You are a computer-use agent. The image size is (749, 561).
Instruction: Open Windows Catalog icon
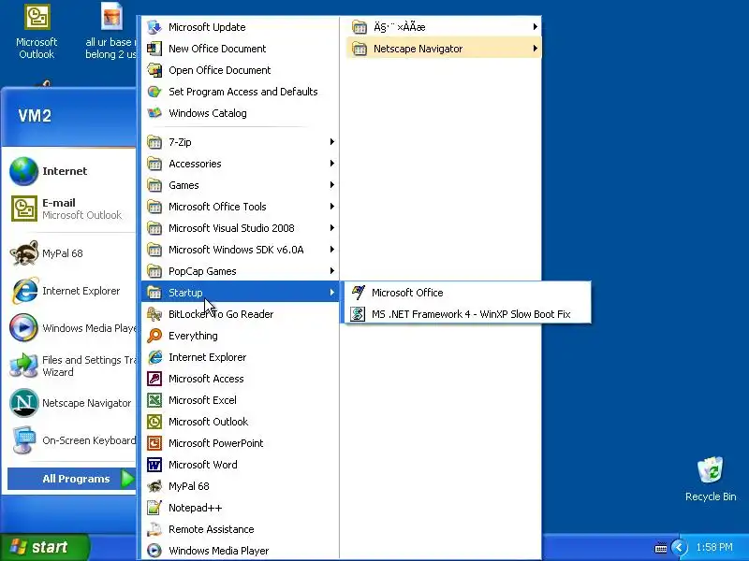(x=154, y=113)
